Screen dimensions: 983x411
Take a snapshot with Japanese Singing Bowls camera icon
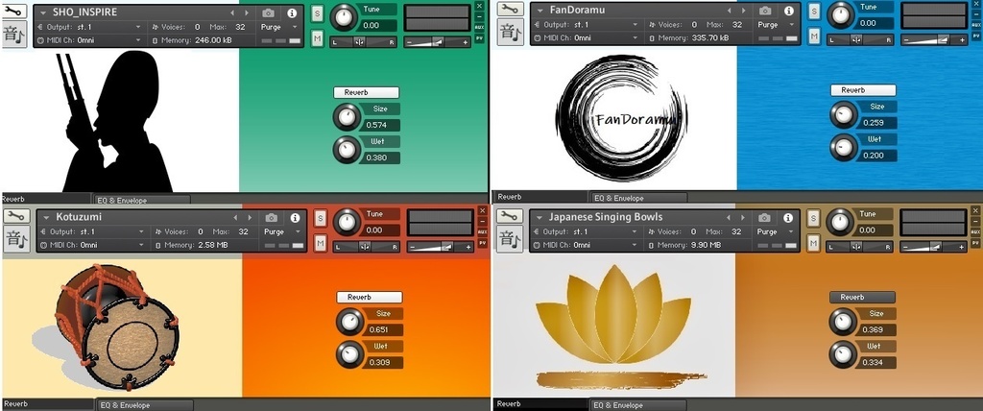point(764,218)
